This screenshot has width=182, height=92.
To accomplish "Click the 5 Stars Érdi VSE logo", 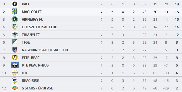I will pos(15,88).
